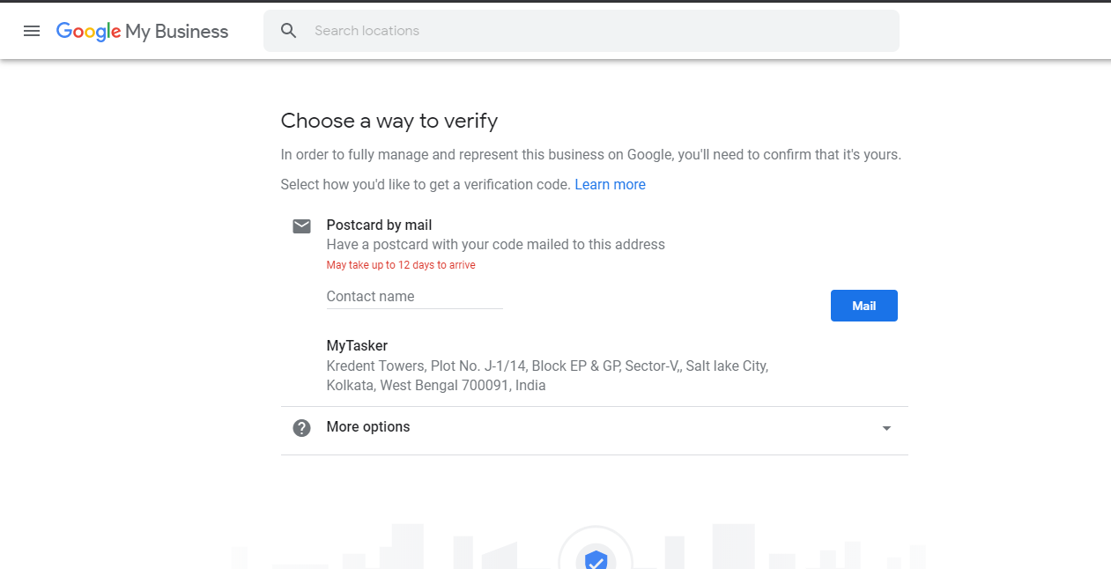This screenshot has width=1111, height=569.
Task: Click the search magnifier icon
Action: (x=288, y=31)
